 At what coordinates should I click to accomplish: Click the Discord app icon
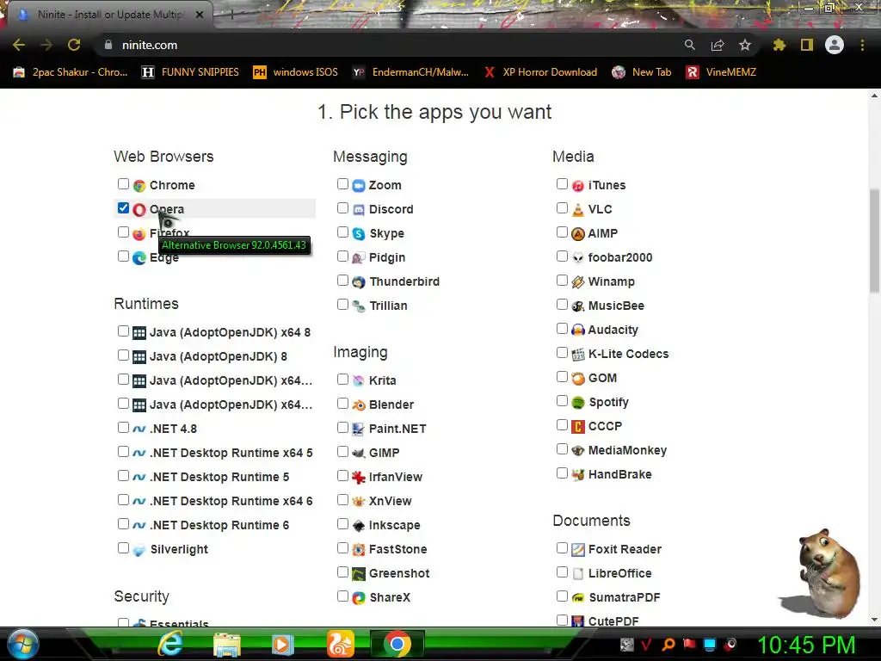(x=359, y=210)
